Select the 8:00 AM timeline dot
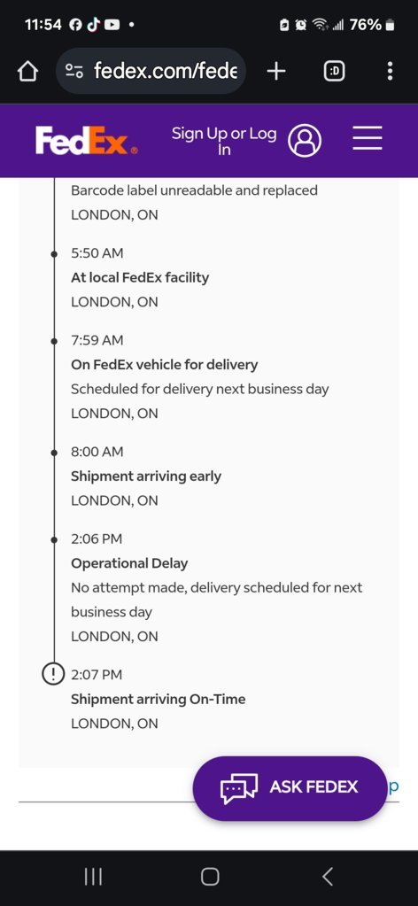The height and width of the screenshot is (906, 418). [54, 453]
